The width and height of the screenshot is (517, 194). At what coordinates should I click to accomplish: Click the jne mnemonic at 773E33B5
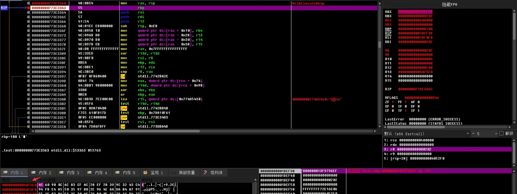click(124, 108)
